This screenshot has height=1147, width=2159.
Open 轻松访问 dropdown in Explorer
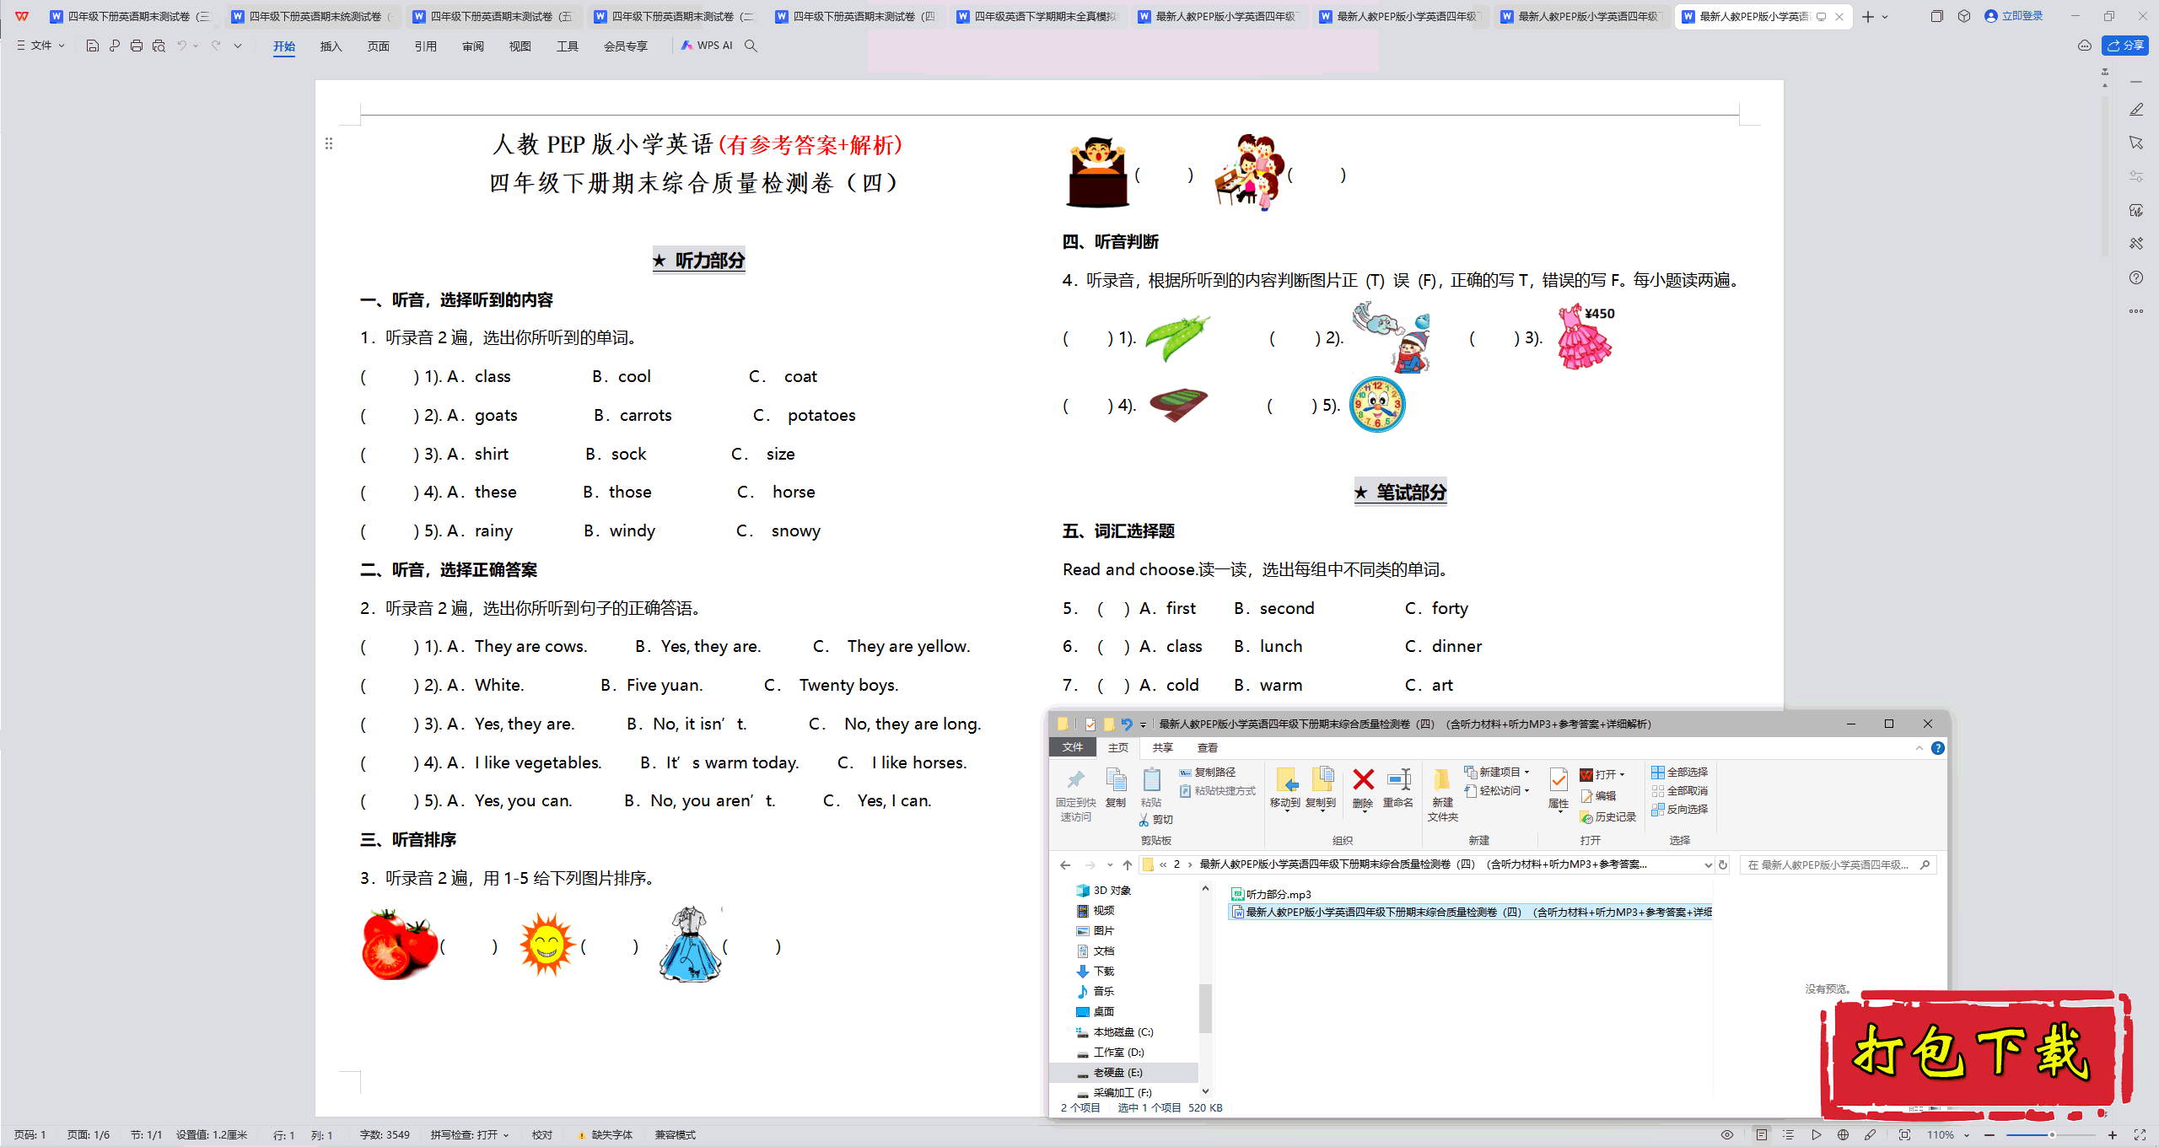[x=1497, y=790]
